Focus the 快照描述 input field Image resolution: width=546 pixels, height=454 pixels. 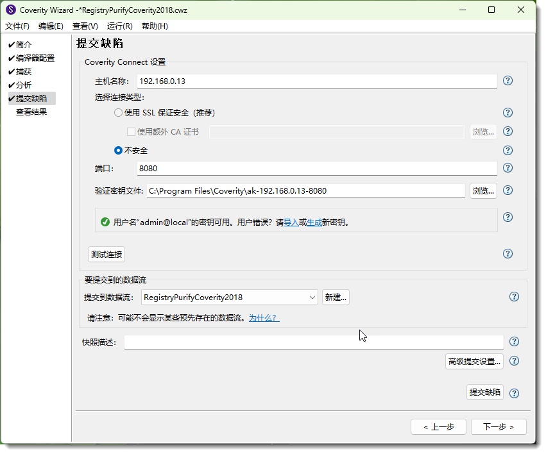click(x=314, y=342)
